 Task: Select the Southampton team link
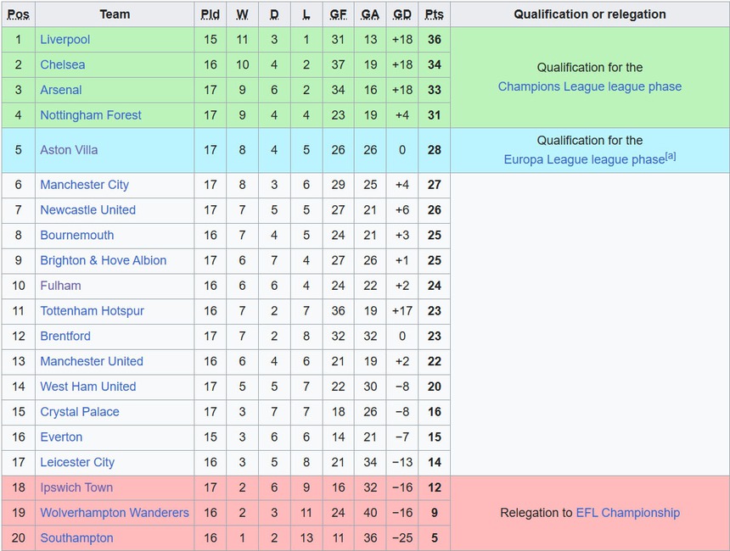tap(76, 538)
